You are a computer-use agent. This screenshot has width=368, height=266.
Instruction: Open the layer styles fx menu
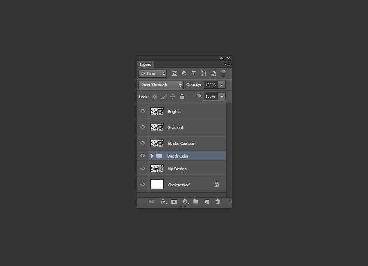click(164, 201)
